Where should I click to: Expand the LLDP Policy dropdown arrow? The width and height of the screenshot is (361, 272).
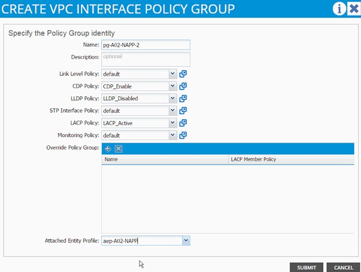(172, 99)
